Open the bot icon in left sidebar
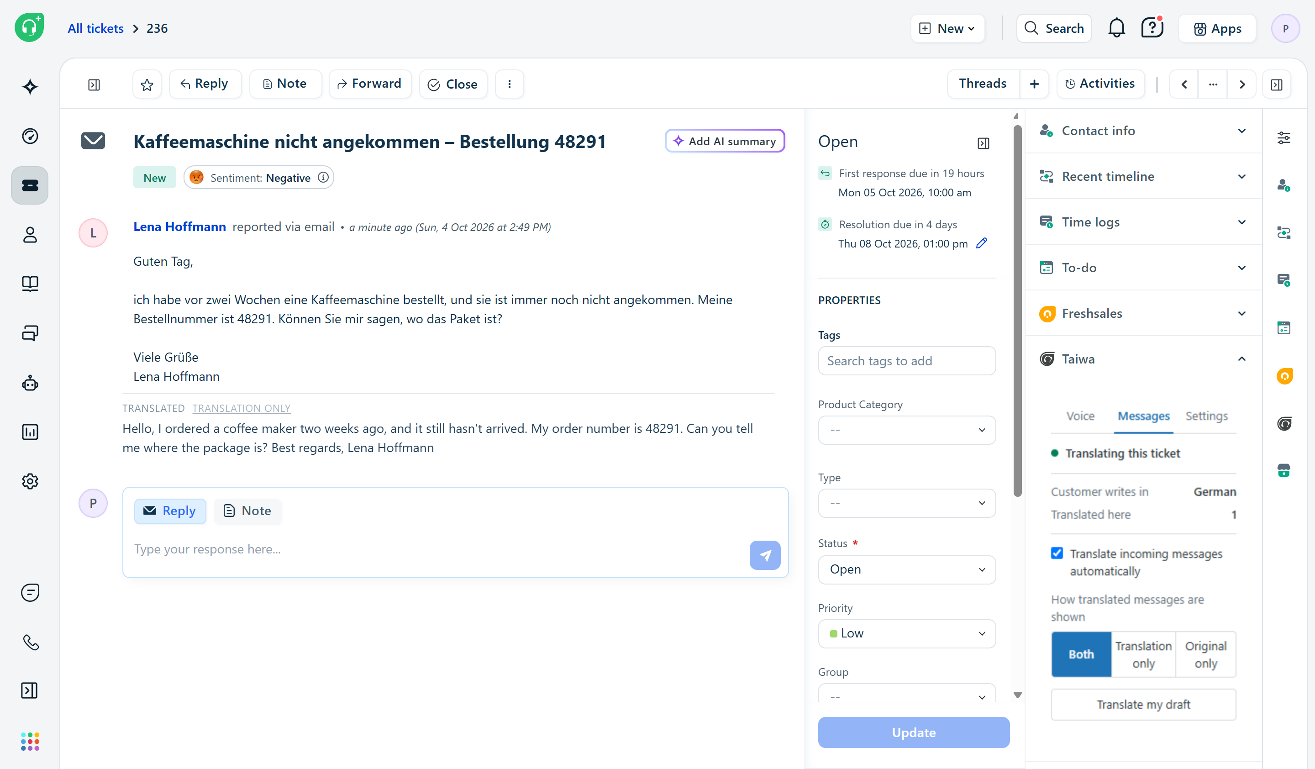The width and height of the screenshot is (1315, 769). coord(30,383)
